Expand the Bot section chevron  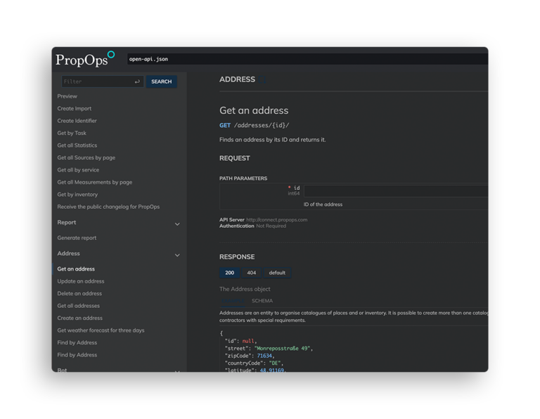177,370
